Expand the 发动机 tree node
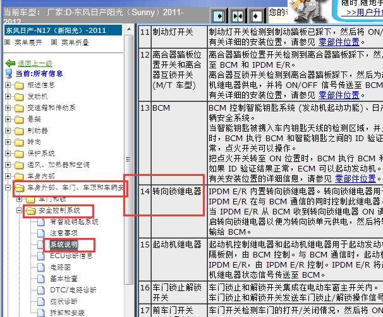The image size is (383, 317). click(8, 97)
